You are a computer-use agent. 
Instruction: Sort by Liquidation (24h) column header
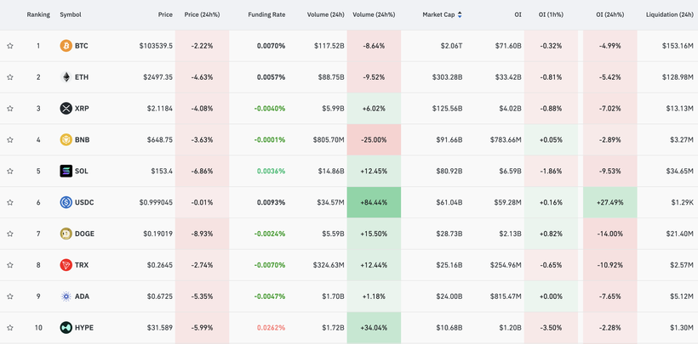click(x=668, y=14)
